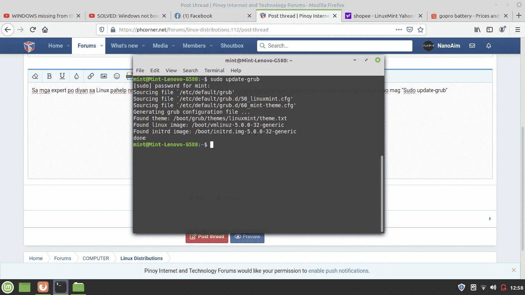
Task: Open Firefox library icon
Action: pos(477,30)
